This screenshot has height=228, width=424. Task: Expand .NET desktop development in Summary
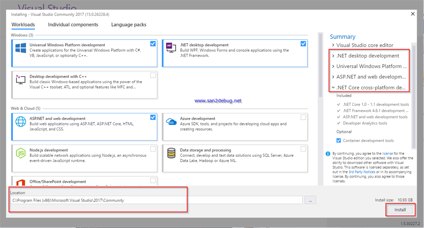click(333, 56)
